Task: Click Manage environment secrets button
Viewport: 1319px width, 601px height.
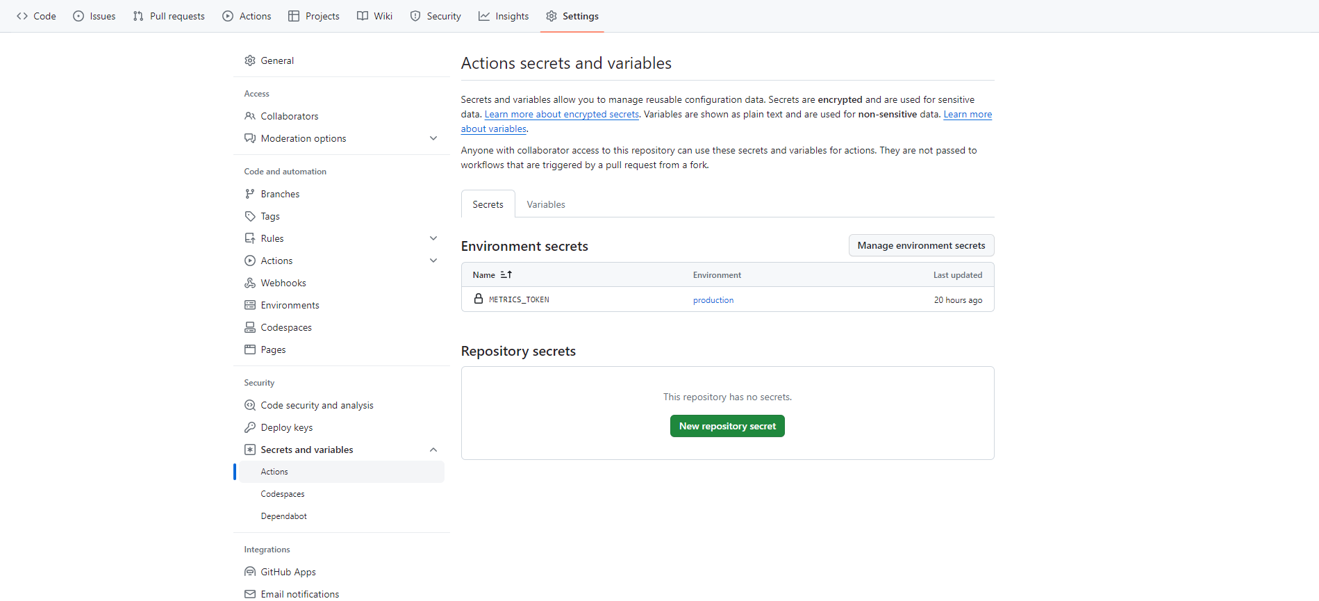Action: (921, 245)
